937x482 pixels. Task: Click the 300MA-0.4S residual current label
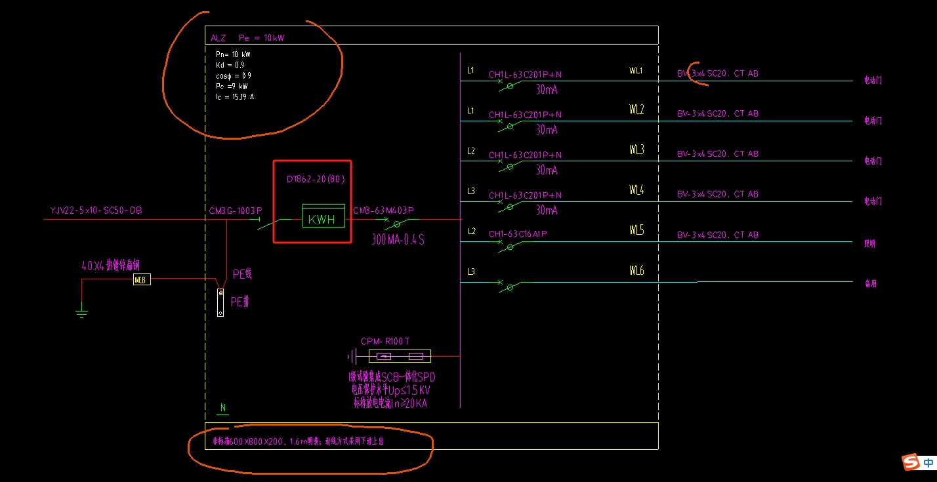pos(398,240)
